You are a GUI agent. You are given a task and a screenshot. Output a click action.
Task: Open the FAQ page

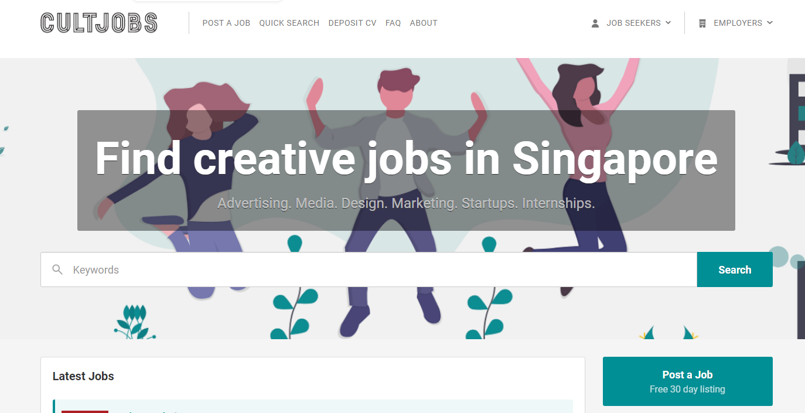tap(393, 23)
